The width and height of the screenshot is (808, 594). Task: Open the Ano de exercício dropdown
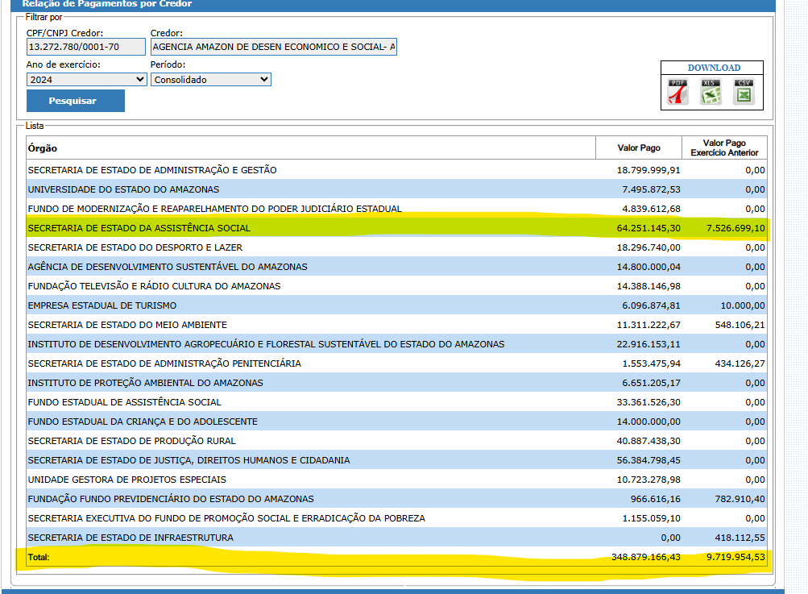point(86,80)
